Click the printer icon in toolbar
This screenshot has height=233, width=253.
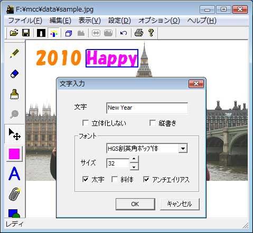(139, 33)
